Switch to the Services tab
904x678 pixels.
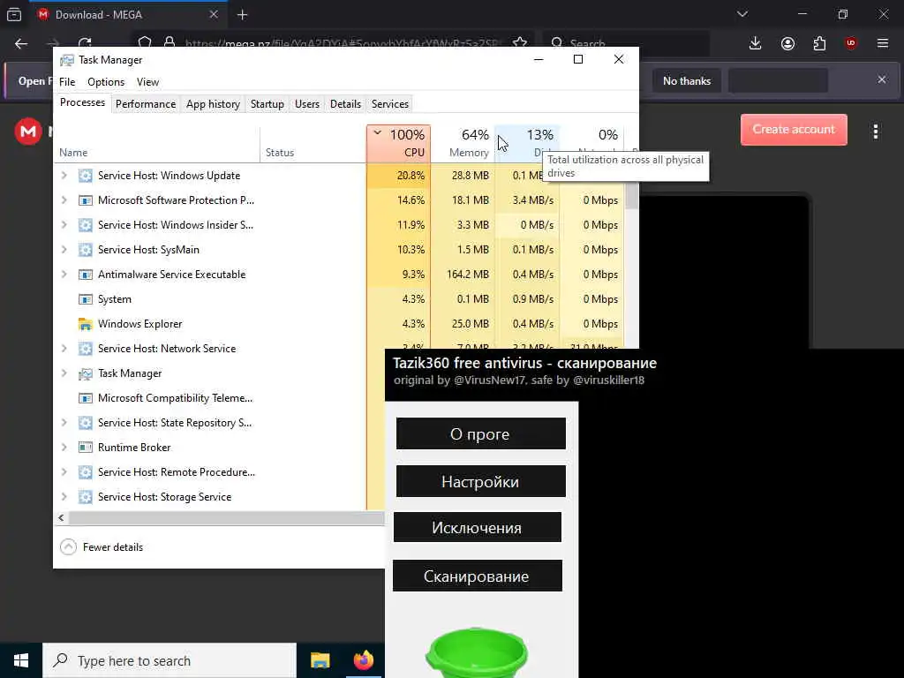point(389,104)
